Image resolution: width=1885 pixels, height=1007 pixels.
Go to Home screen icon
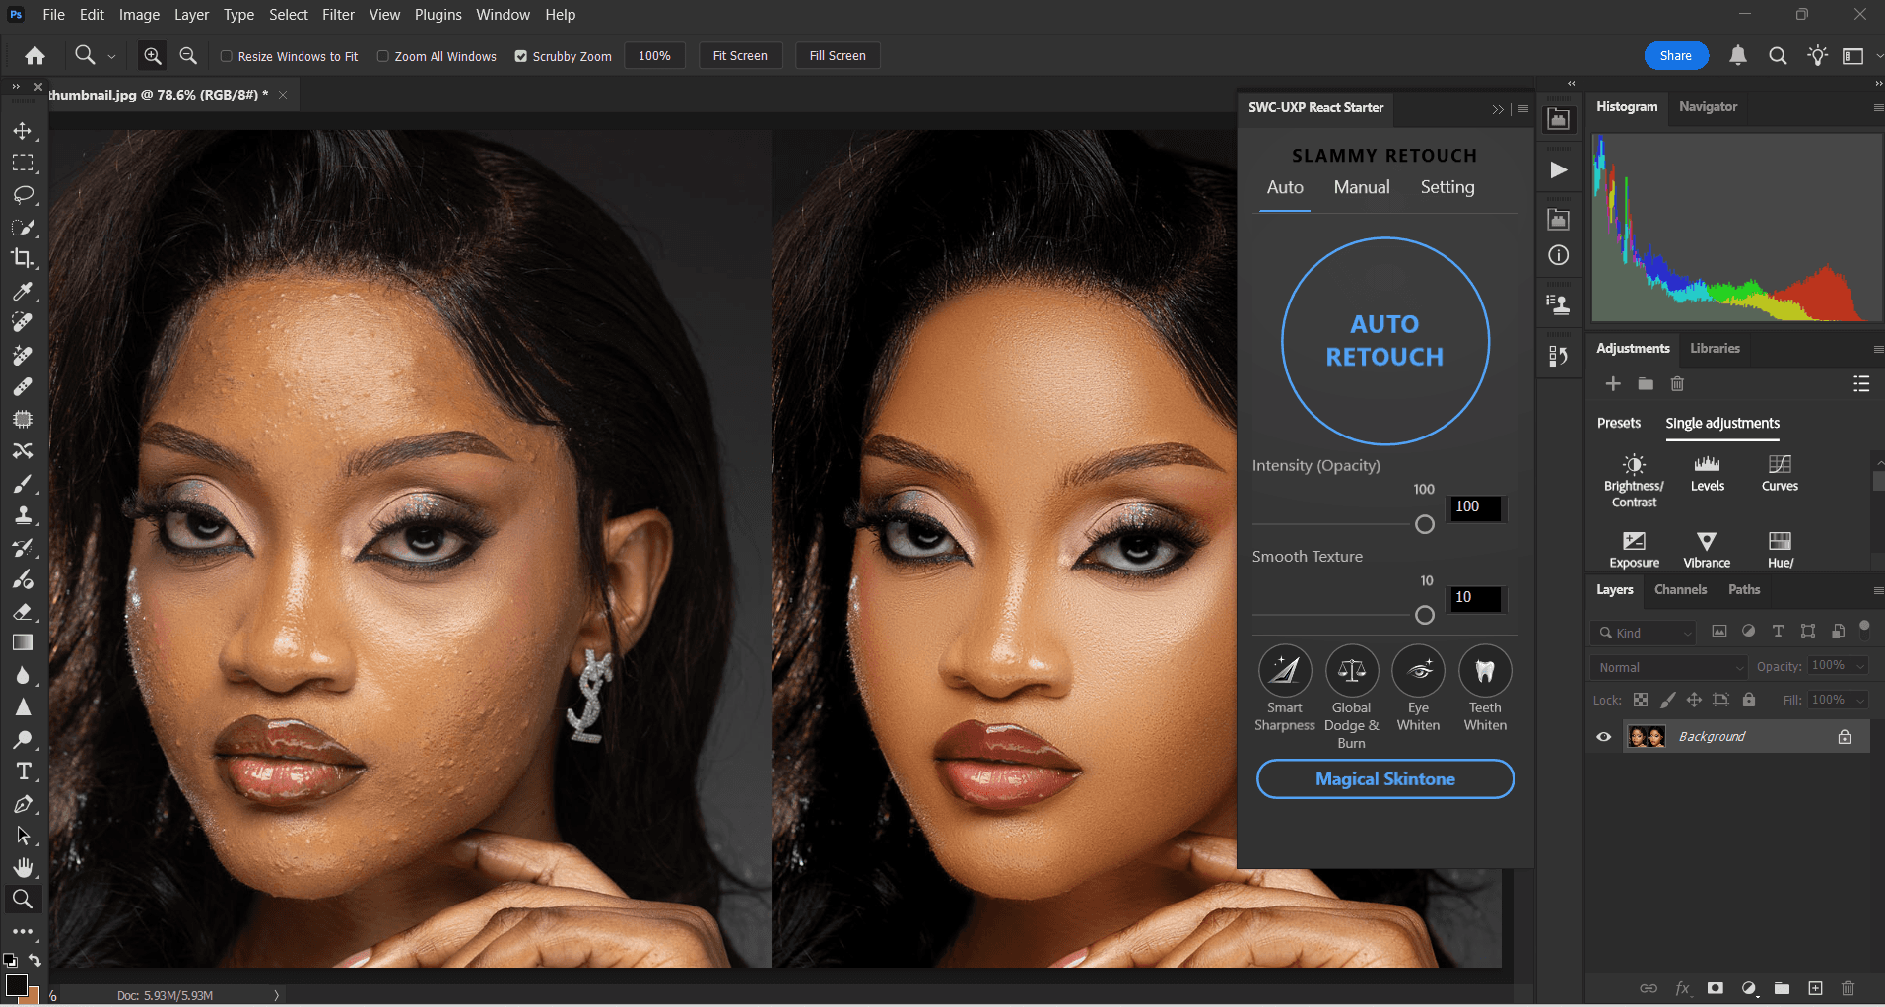pos(34,56)
